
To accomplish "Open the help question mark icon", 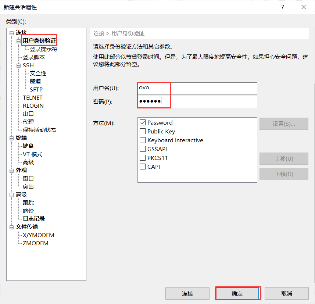I will (283, 7).
